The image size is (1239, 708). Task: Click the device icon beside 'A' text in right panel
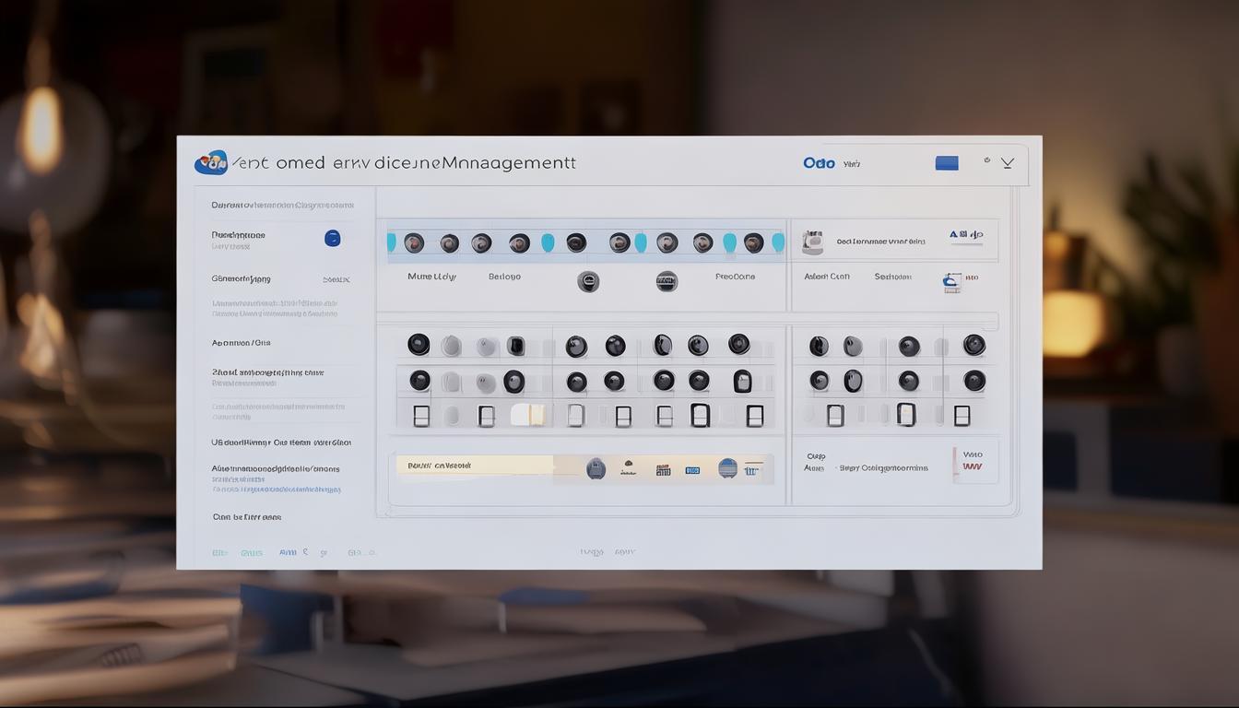coord(812,242)
